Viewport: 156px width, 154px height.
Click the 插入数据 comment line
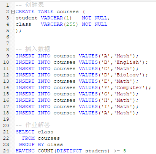tap(33, 49)
